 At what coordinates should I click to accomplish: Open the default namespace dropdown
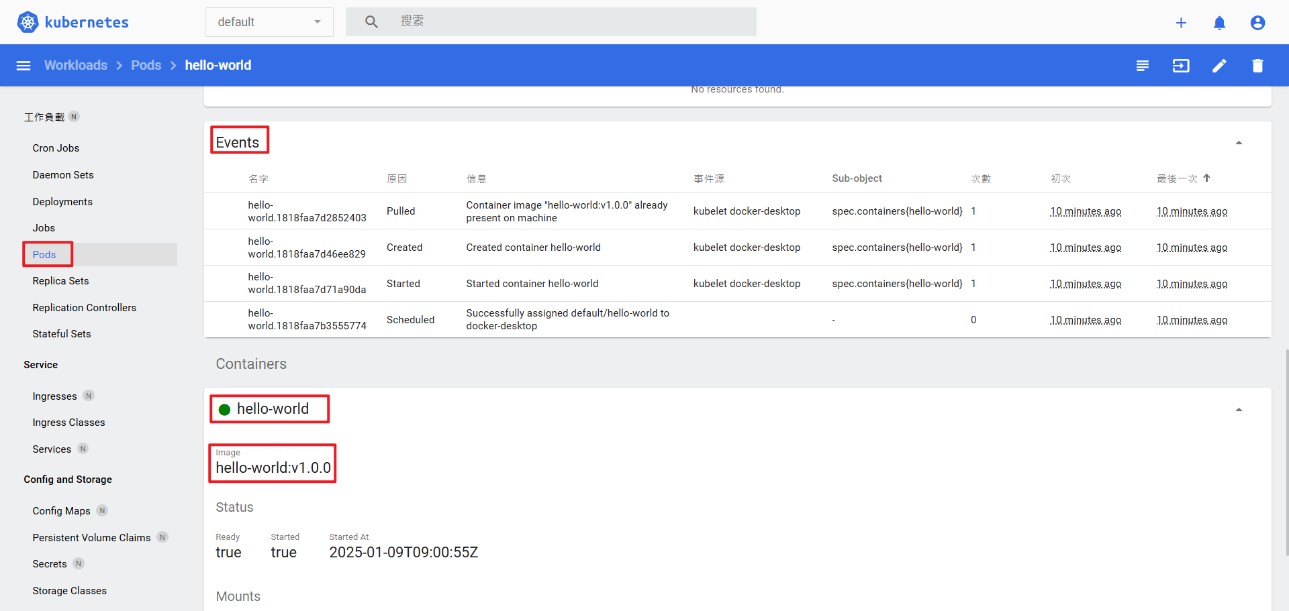(269, 21)
